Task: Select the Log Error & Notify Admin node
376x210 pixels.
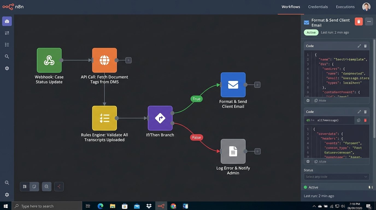Action: [x=233, y=151]
